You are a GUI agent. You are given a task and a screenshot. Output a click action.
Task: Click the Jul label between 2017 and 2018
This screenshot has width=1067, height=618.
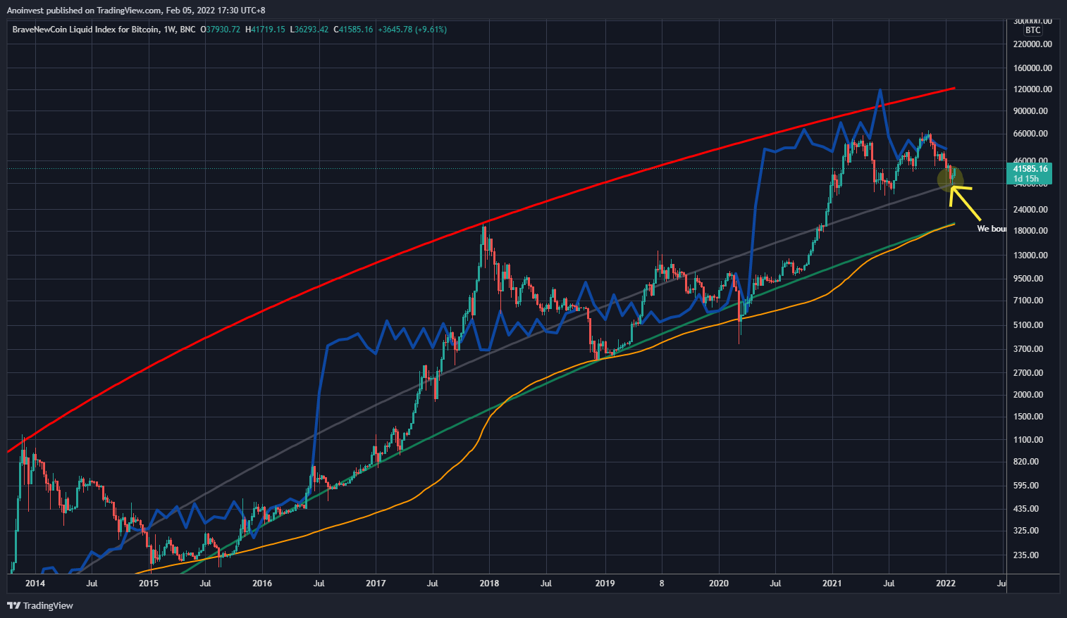(x=433, y=584)
